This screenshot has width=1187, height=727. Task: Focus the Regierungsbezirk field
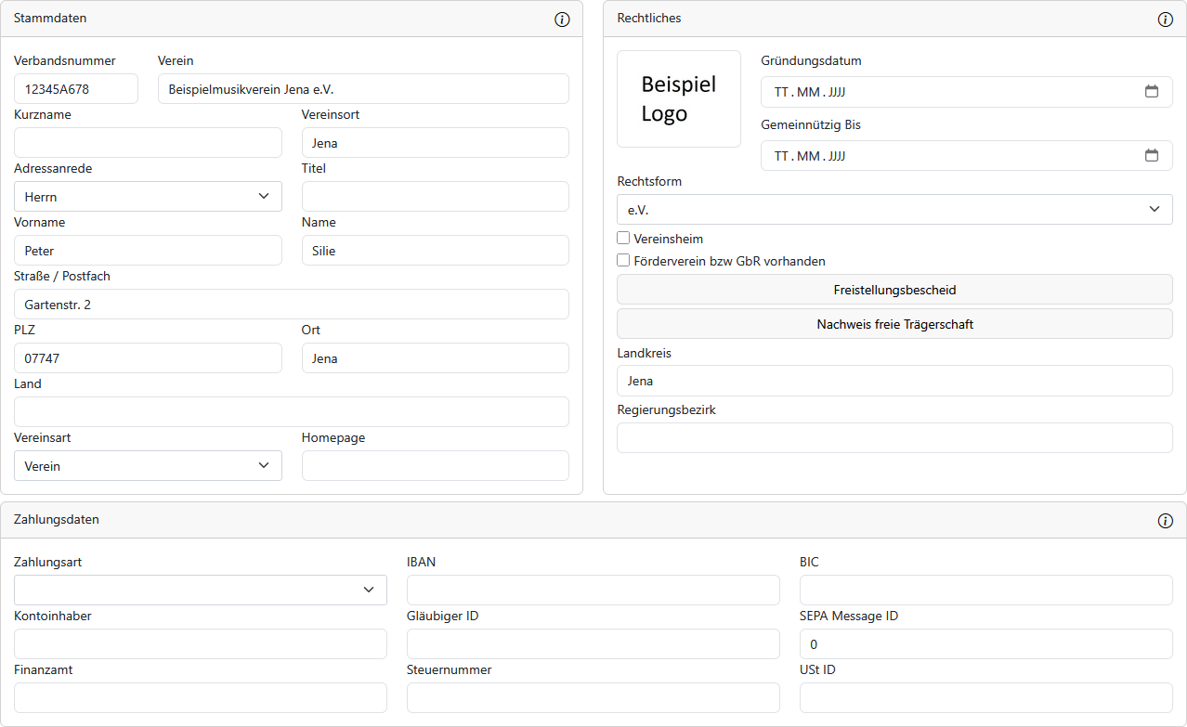894,438
